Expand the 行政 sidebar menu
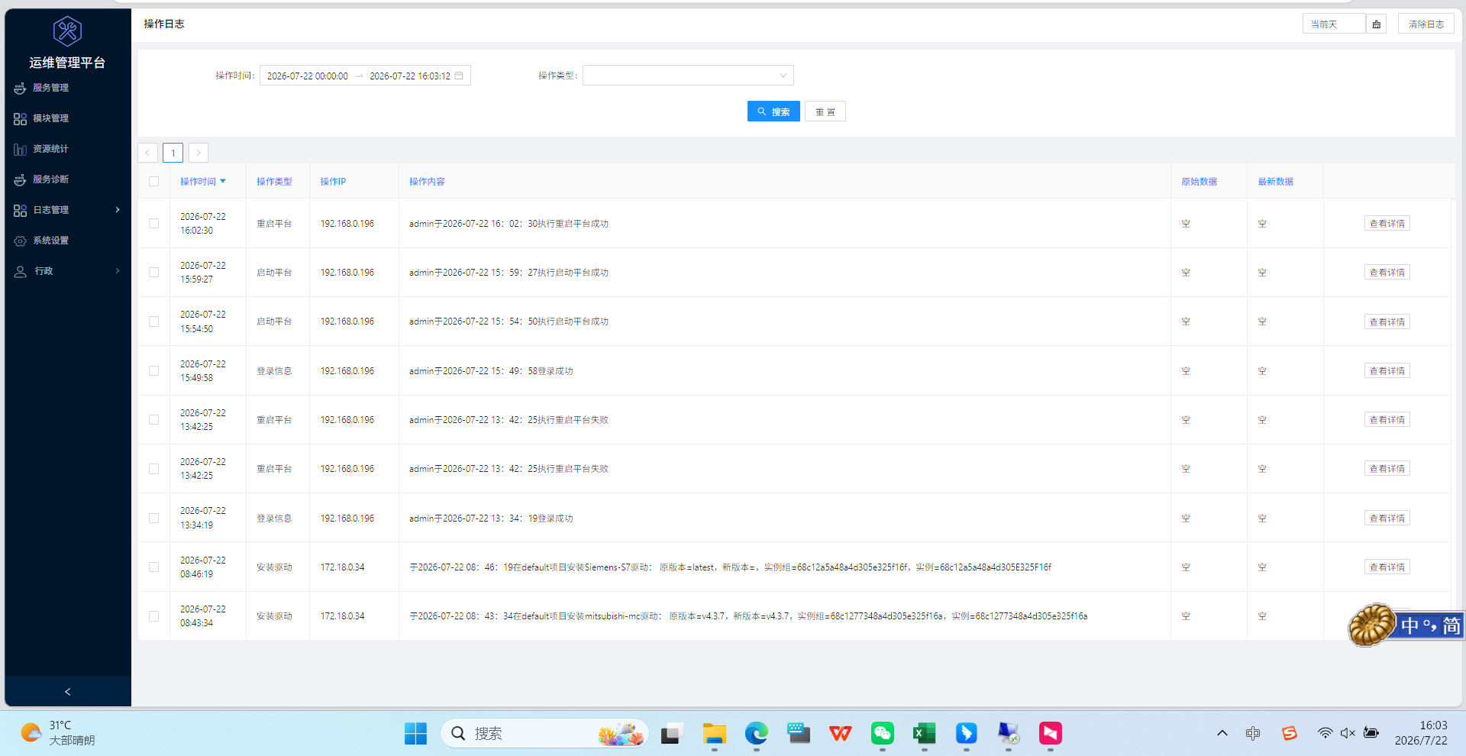Image resolution: width=1466 pixels, height=756 pixels. (67, 271)
